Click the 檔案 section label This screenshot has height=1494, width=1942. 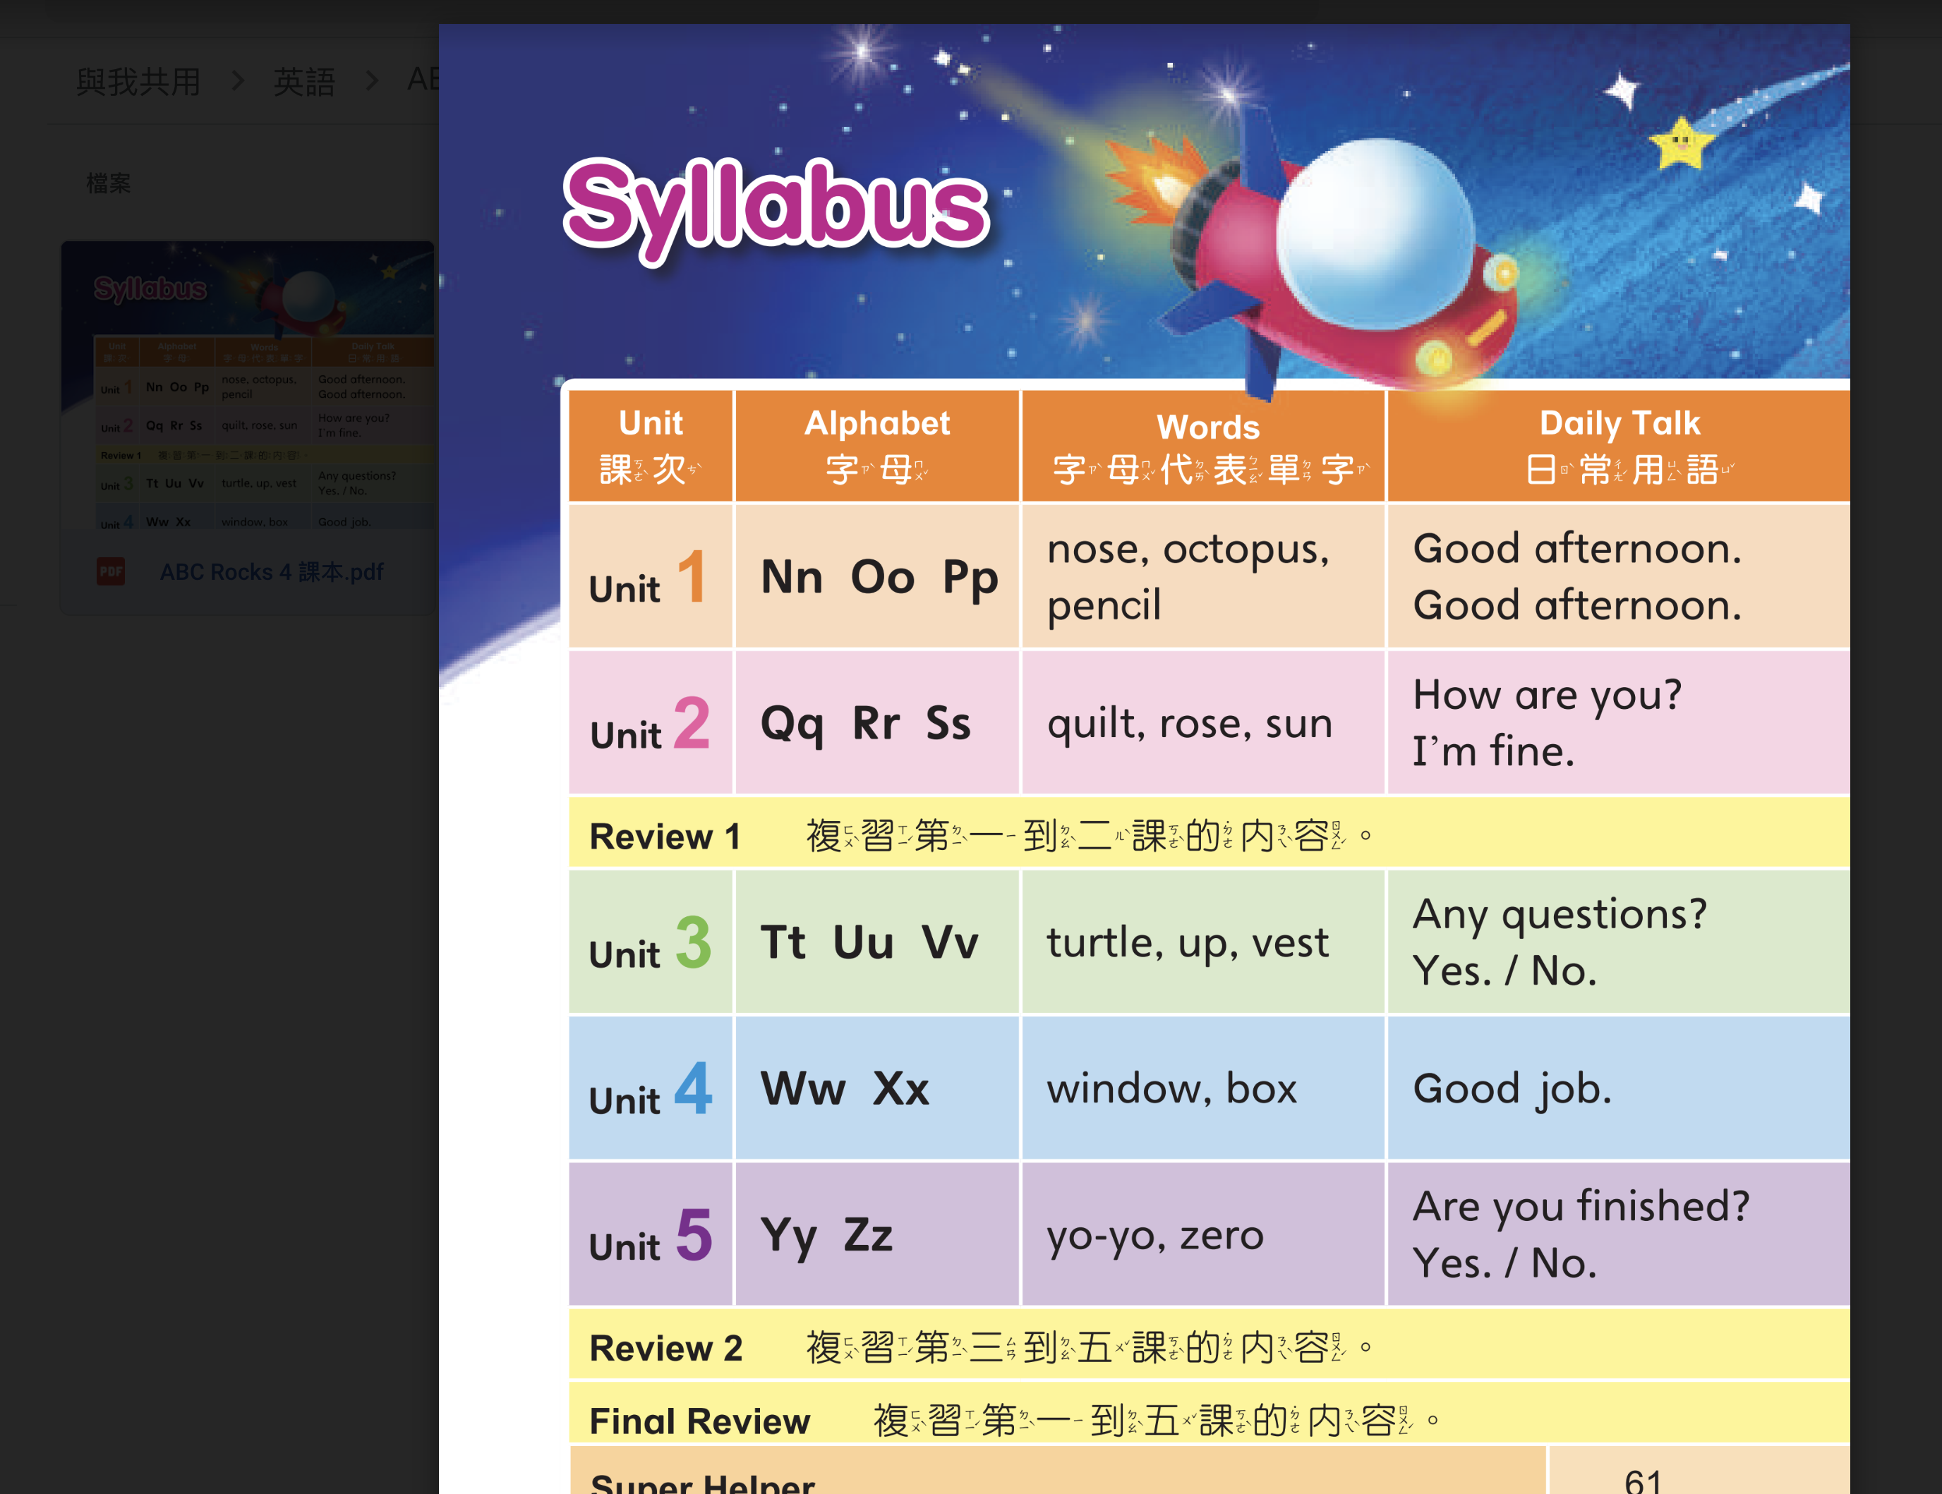coord(109,183)
